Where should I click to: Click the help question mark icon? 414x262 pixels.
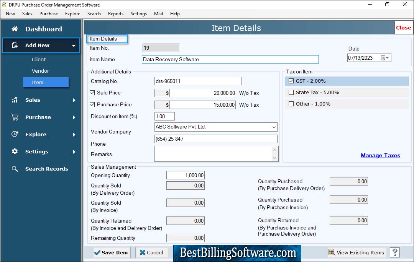395,252
